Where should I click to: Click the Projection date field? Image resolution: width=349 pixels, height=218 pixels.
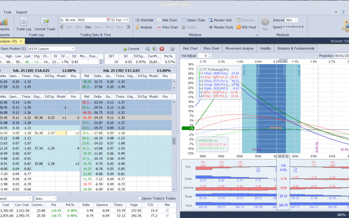(x=342, y=56)
